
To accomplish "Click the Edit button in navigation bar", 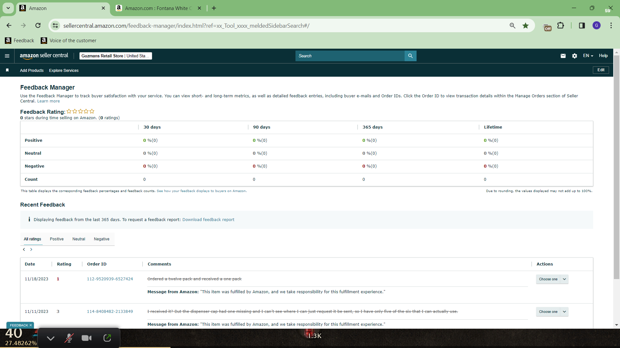I will [x=601, y=70].
